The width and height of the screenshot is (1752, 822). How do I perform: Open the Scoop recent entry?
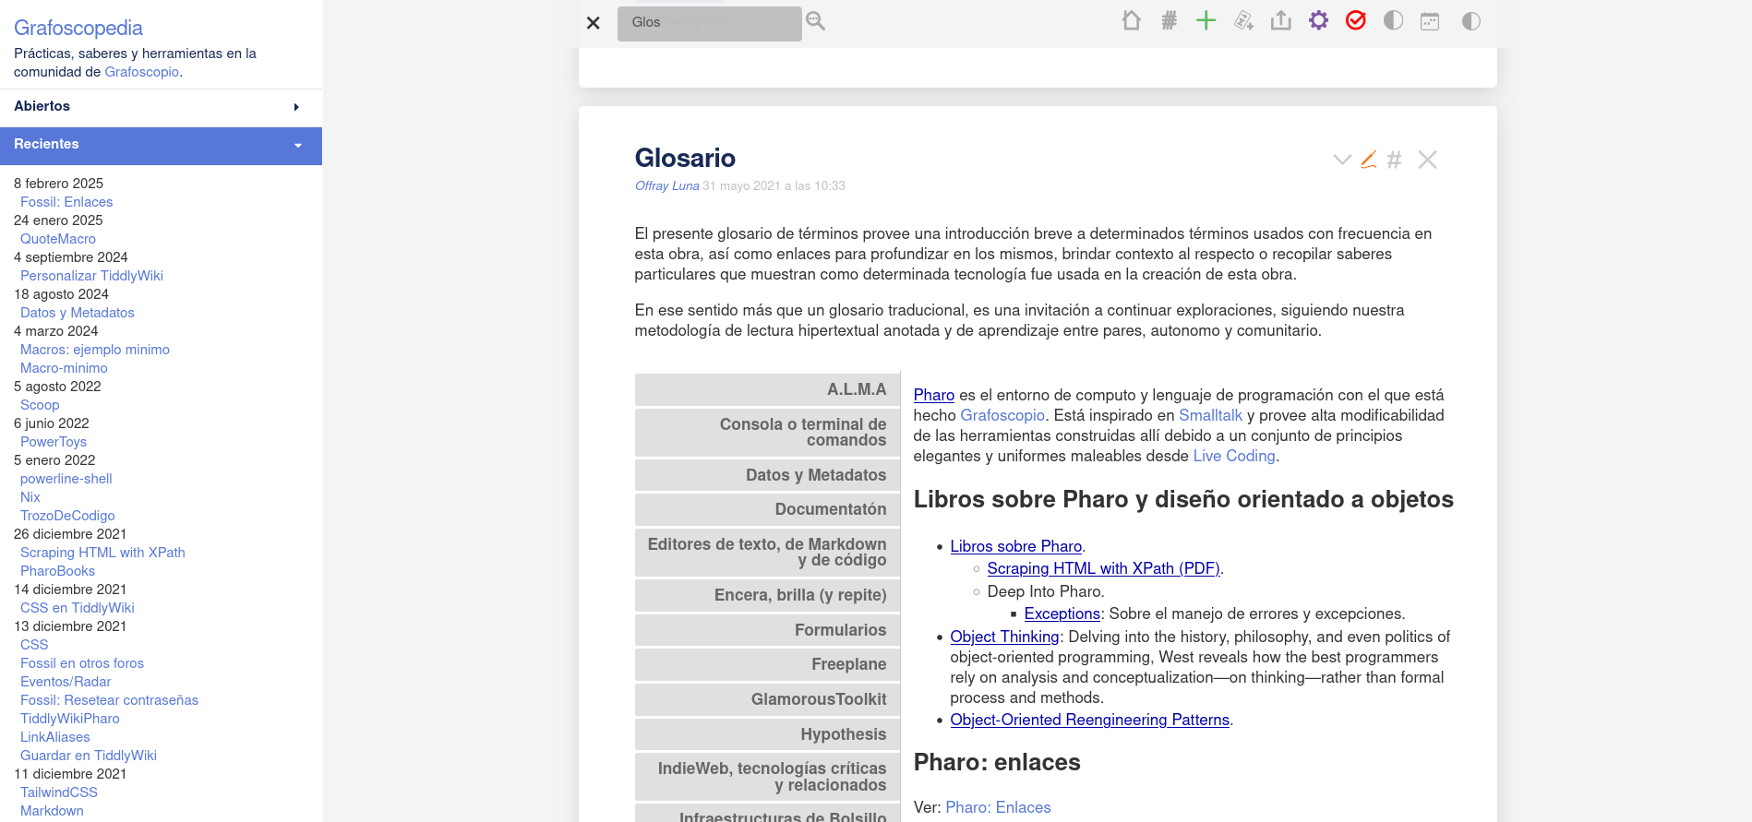point(40,405)
